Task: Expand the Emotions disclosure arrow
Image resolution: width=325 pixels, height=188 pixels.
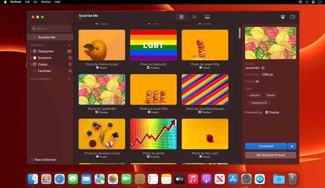Action: tap(31, 58)
